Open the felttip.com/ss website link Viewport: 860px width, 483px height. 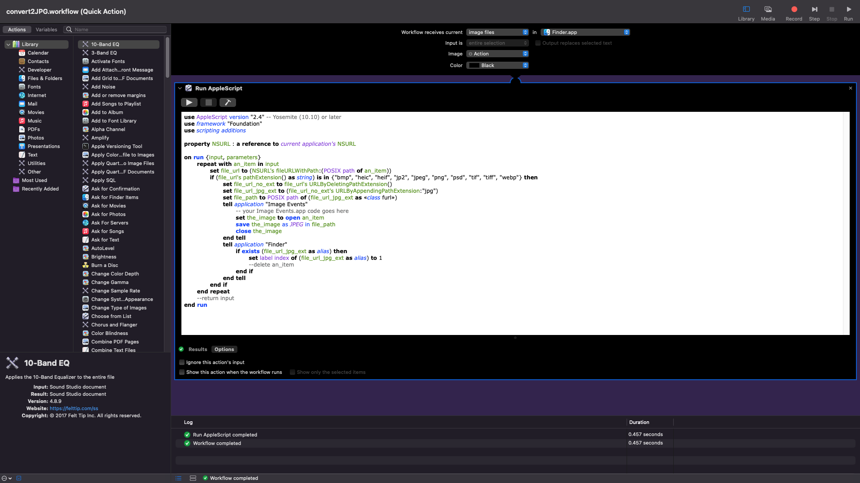tap(74, 408)
